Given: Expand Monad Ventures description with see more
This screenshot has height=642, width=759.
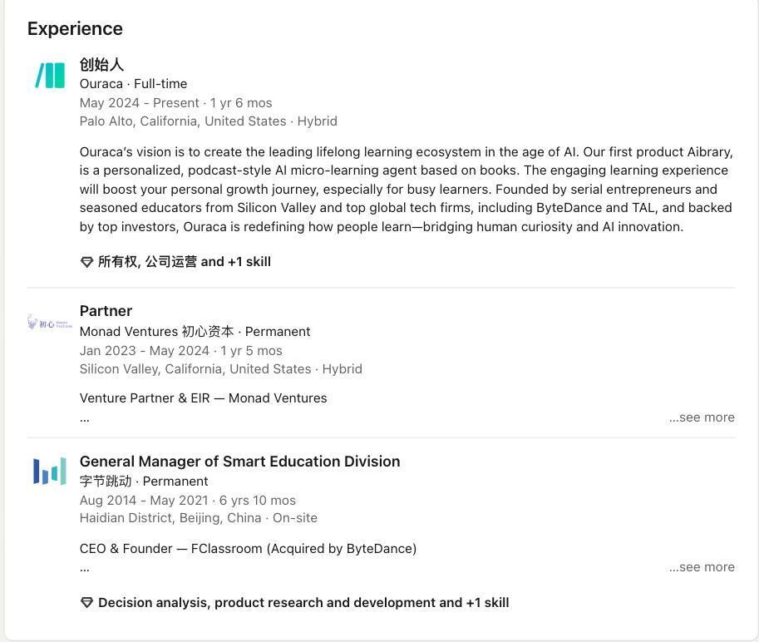Looking at the screenshot, I should click(x=702, y=417).
